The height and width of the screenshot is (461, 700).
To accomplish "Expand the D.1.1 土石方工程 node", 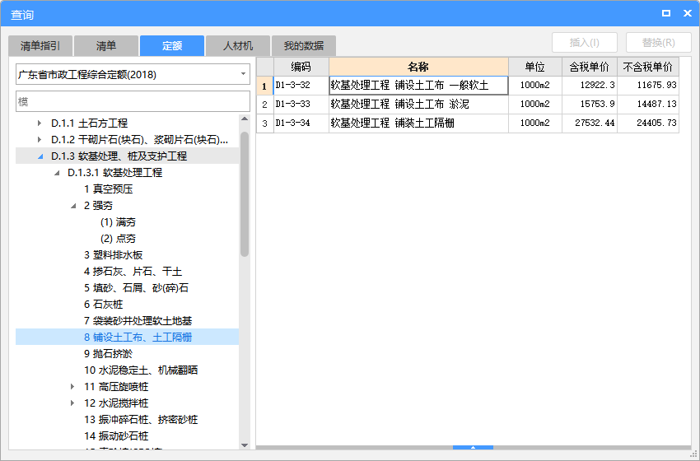I will click(40, 123).
